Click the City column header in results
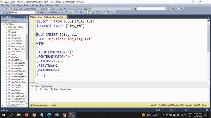The image size is (211, 118). tap(41, 89)
